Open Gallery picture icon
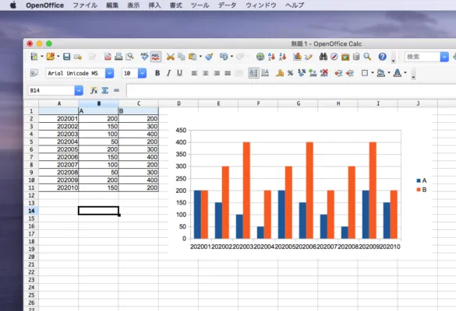This screenshot has width=456, height=311. click(345, 57)
